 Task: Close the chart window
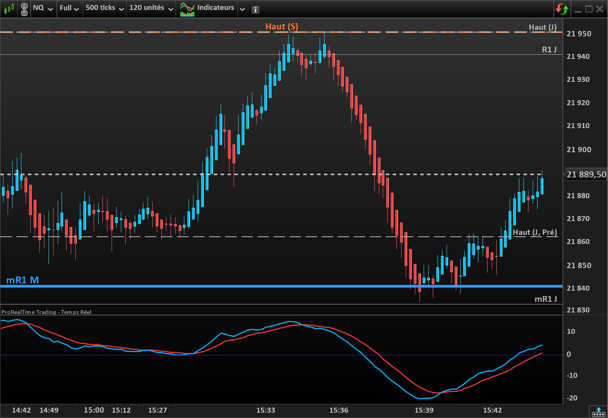(x=600, y=9)
